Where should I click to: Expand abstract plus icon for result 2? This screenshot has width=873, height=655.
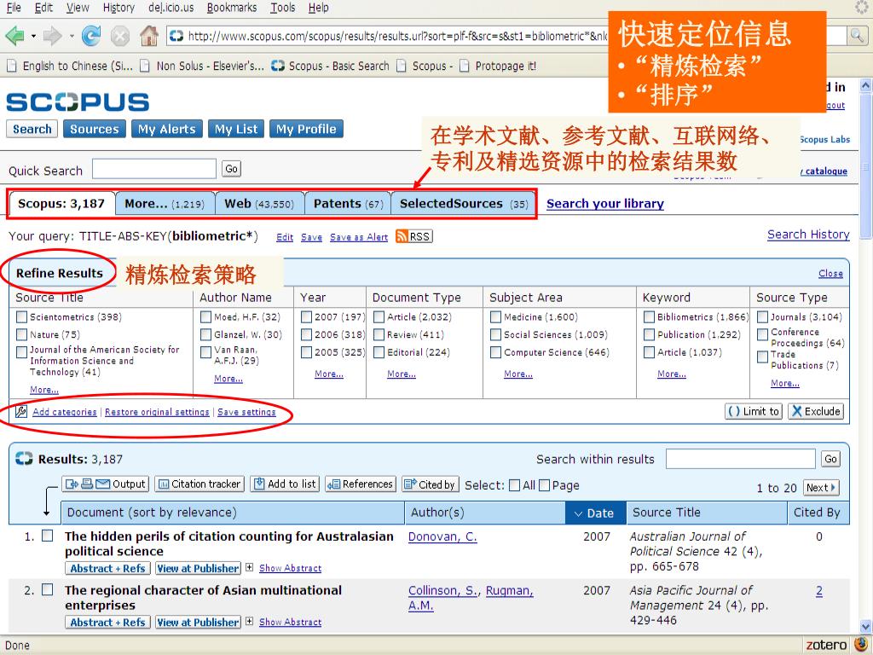point(250,621)
